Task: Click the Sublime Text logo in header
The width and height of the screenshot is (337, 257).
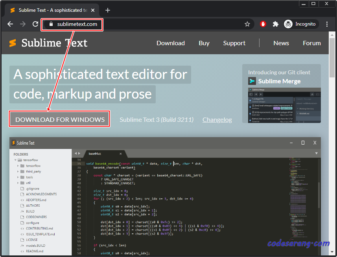Action: (x=48, y=43)
